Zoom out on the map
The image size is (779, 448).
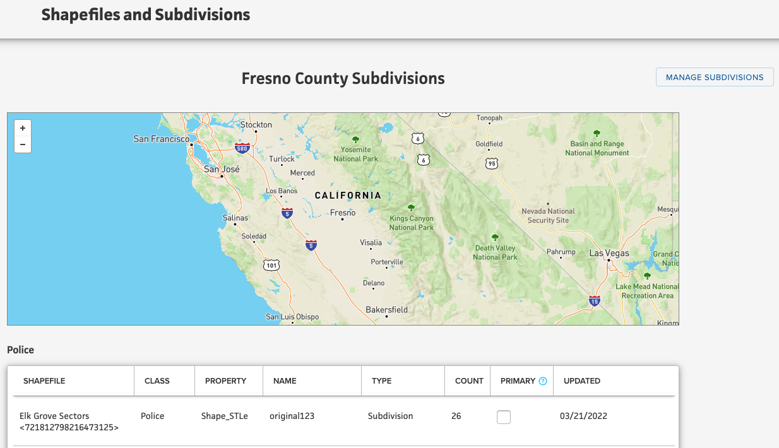tap(23, 144)
